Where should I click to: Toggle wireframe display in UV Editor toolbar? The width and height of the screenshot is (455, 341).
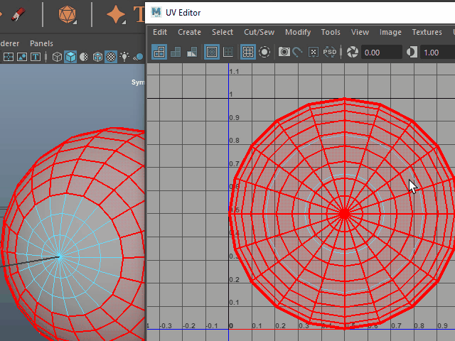tap(159, 52)
